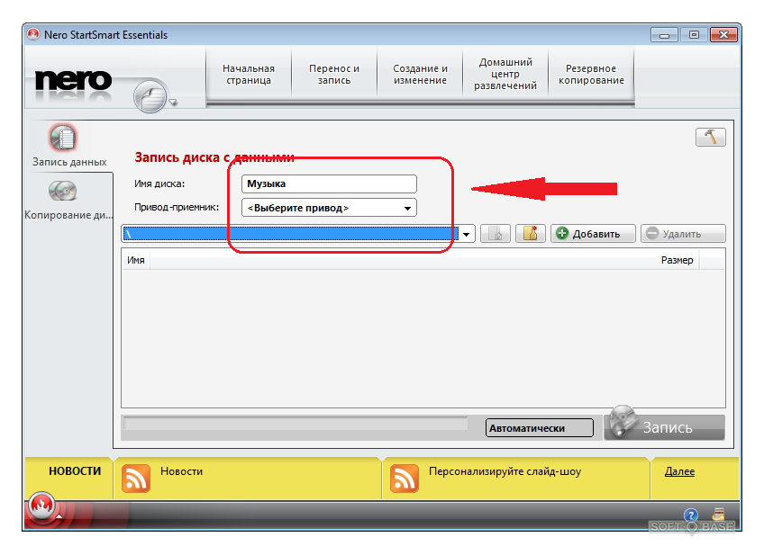Click the Новости news headline
764x555 pixels.
[x=181, y=471]
